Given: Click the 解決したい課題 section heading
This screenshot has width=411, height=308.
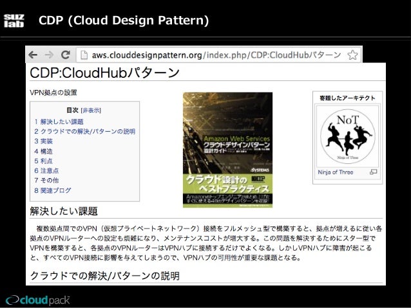Looking at the screenshot, I should click(64, 211).
